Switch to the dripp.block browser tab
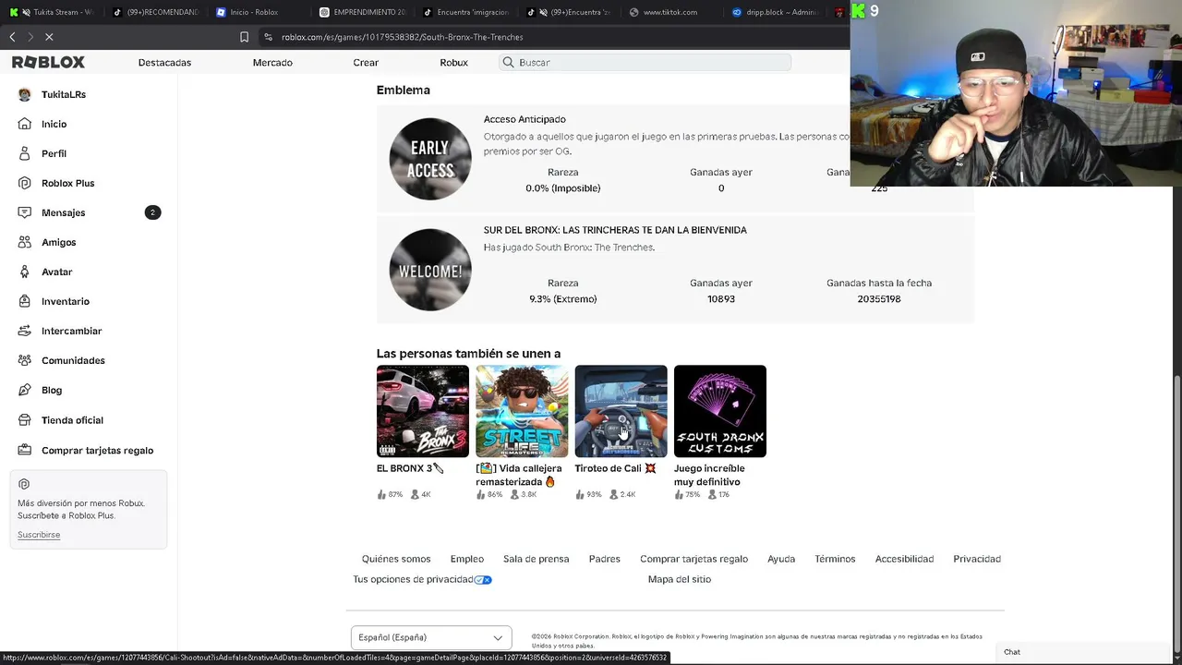Image resolution: width=1182 pixels, height=665 pixels. [776, 12]
